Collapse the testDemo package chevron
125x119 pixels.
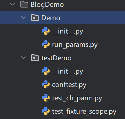coord(23,58)
